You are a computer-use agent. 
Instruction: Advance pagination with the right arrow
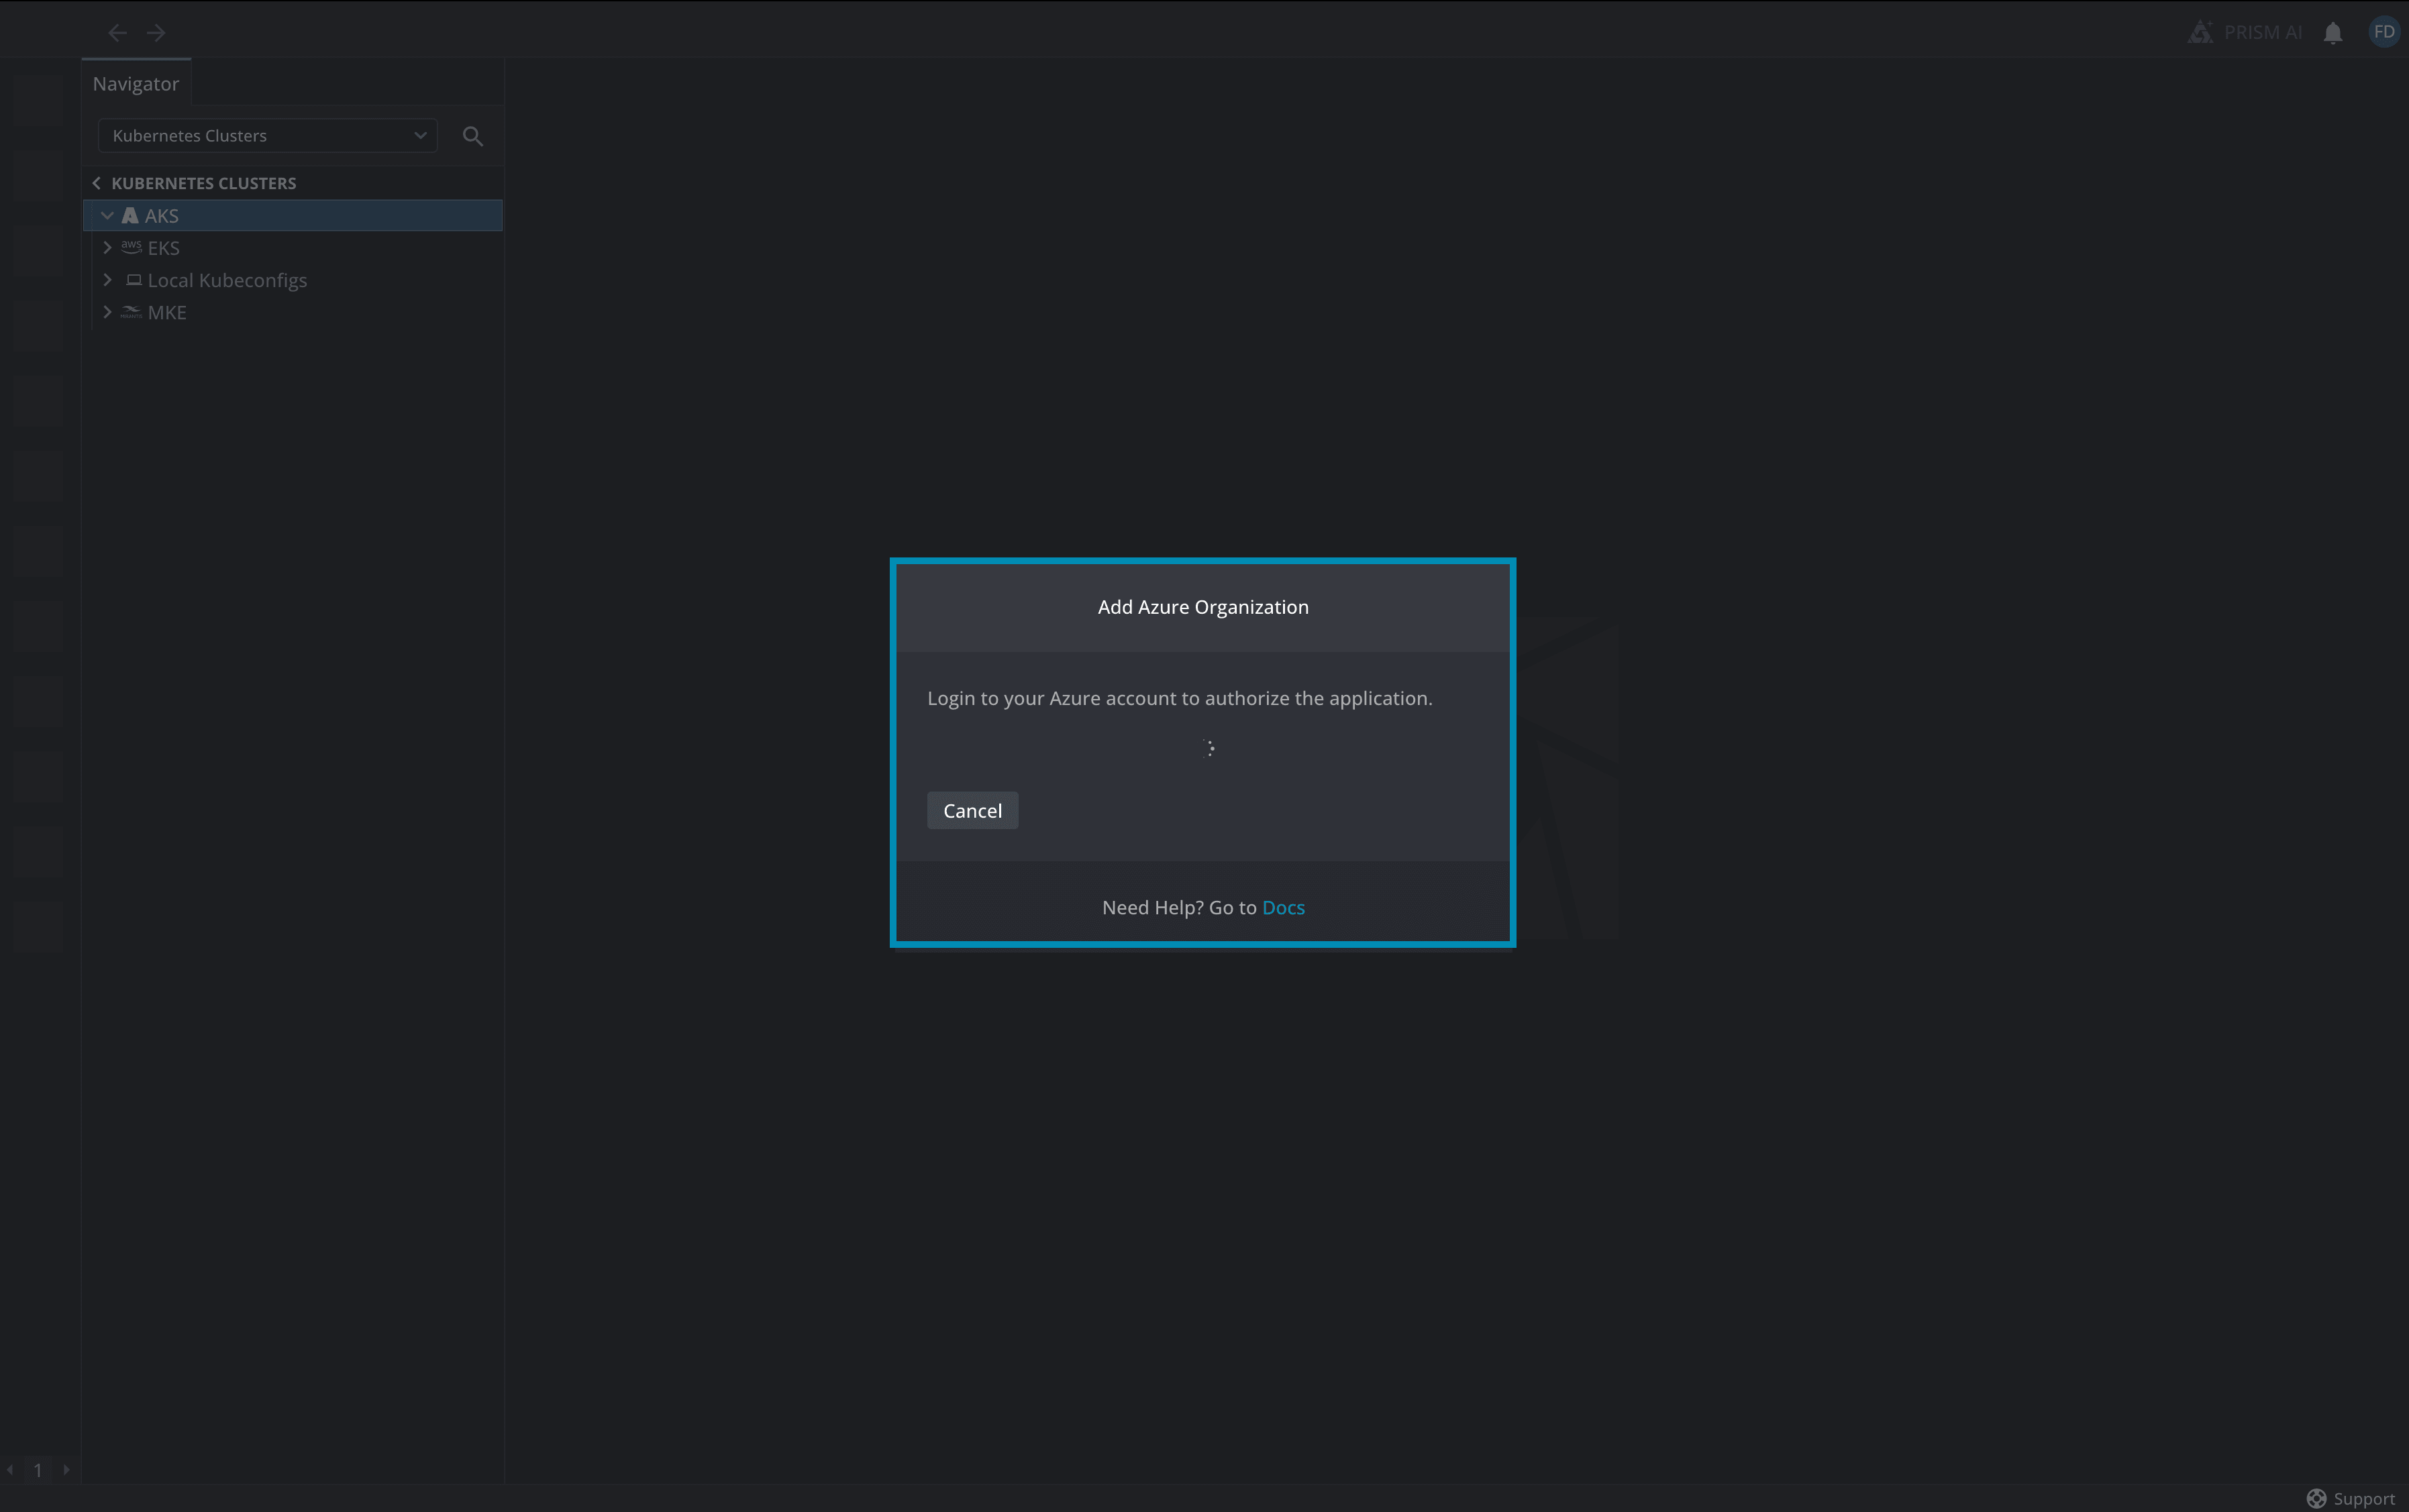pos(66,1470)
